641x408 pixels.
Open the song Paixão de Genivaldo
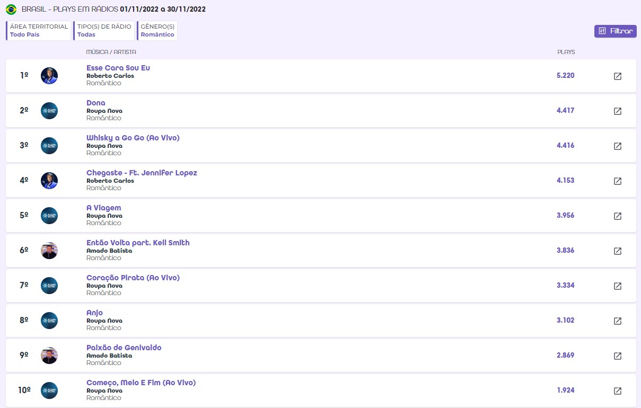pyautogui.click(x=124, y=348)
